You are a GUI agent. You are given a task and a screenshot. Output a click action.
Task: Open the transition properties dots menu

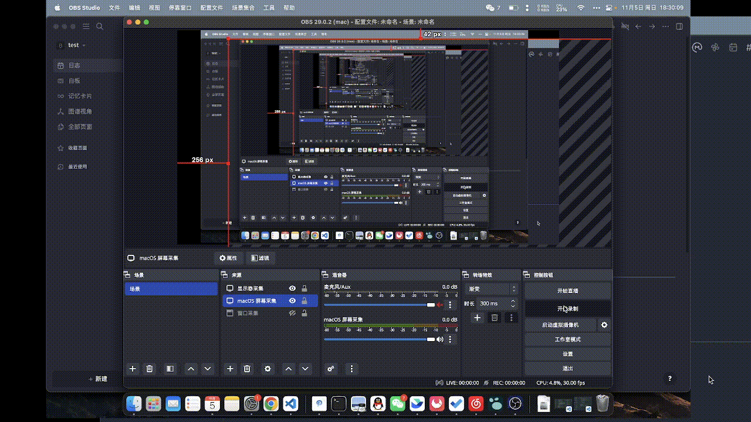tap(512, 318)
